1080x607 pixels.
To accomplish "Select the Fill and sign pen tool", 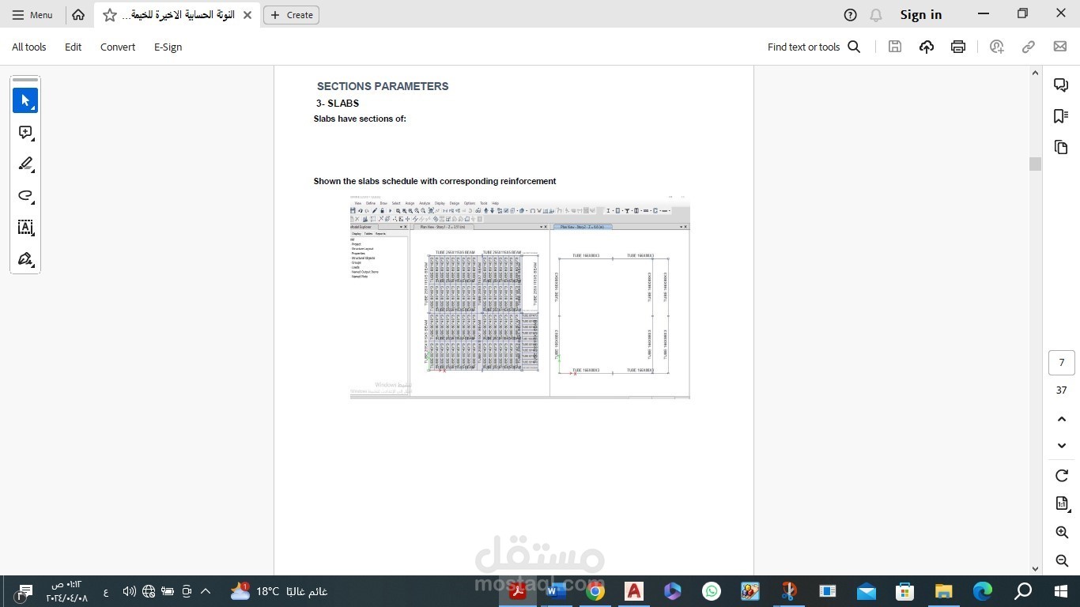I will click(25, 258).
